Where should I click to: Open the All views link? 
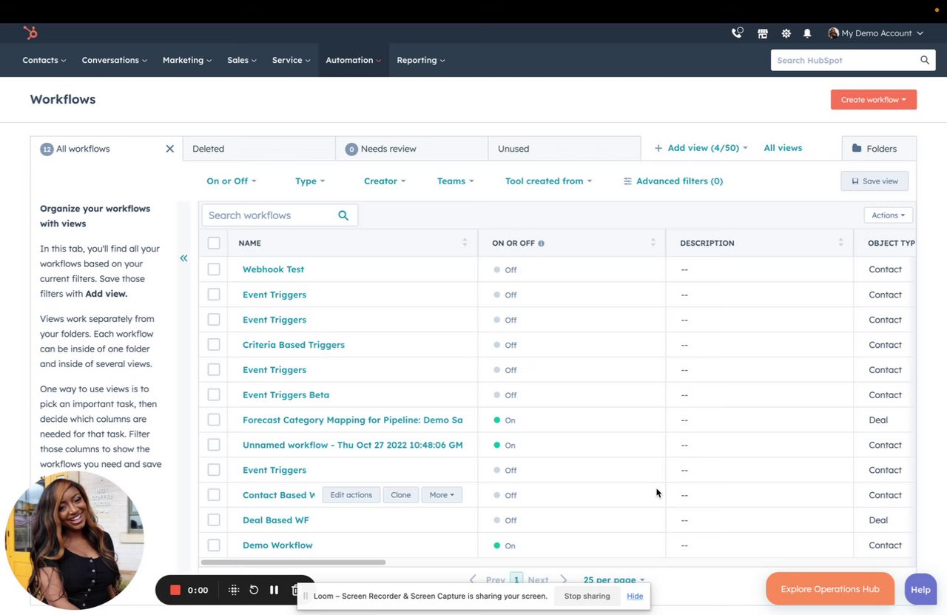[783, 148]
